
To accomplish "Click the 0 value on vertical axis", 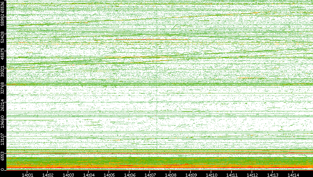I will (2, 170).
